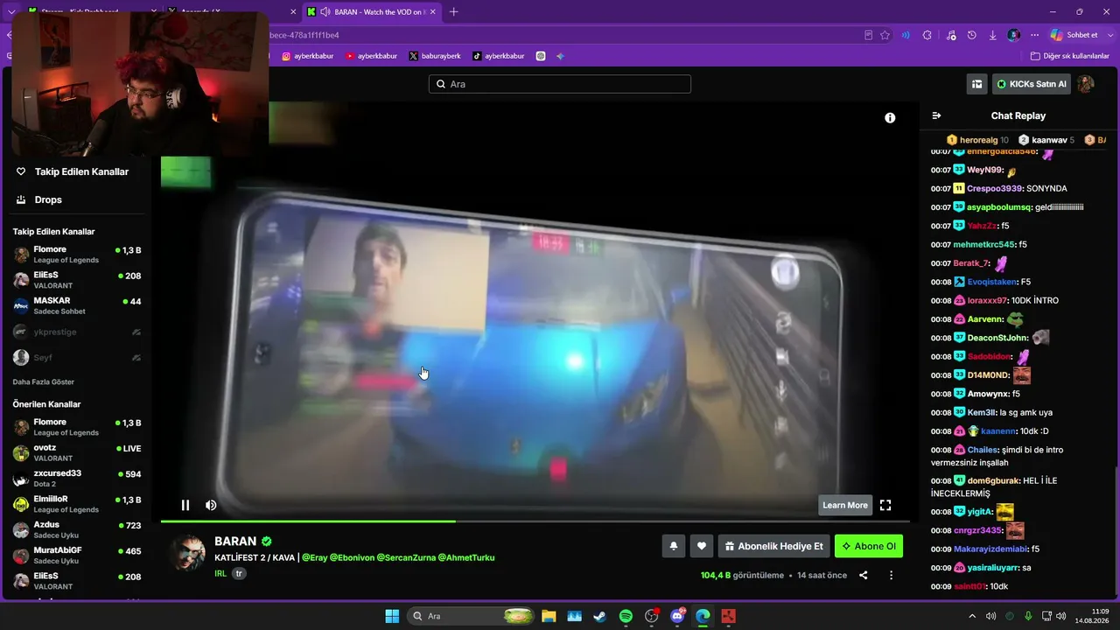
Task: Open the dashboard layout icon in header
Action: 976,84
